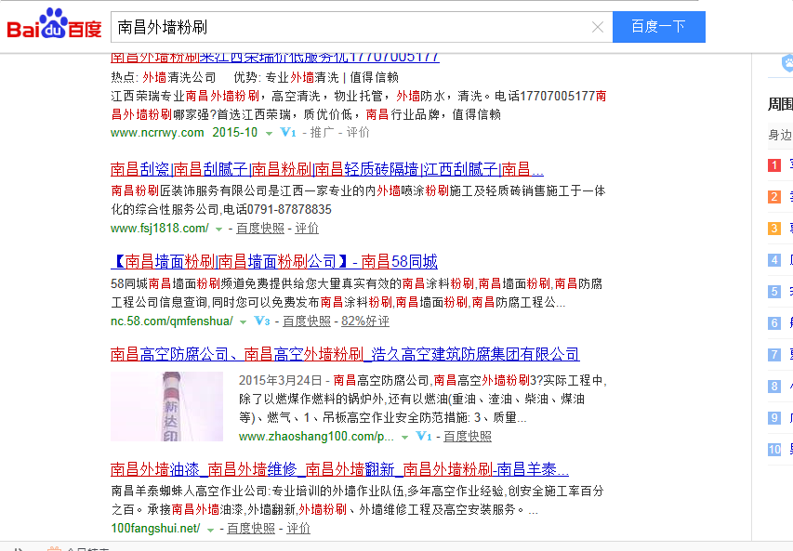Click the chimney thumbnail image
The width and height of the screenshot is (793, 551).
[167, 406]
